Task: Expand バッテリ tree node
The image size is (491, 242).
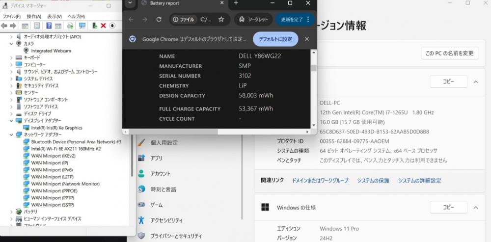Action: (11, 212)
